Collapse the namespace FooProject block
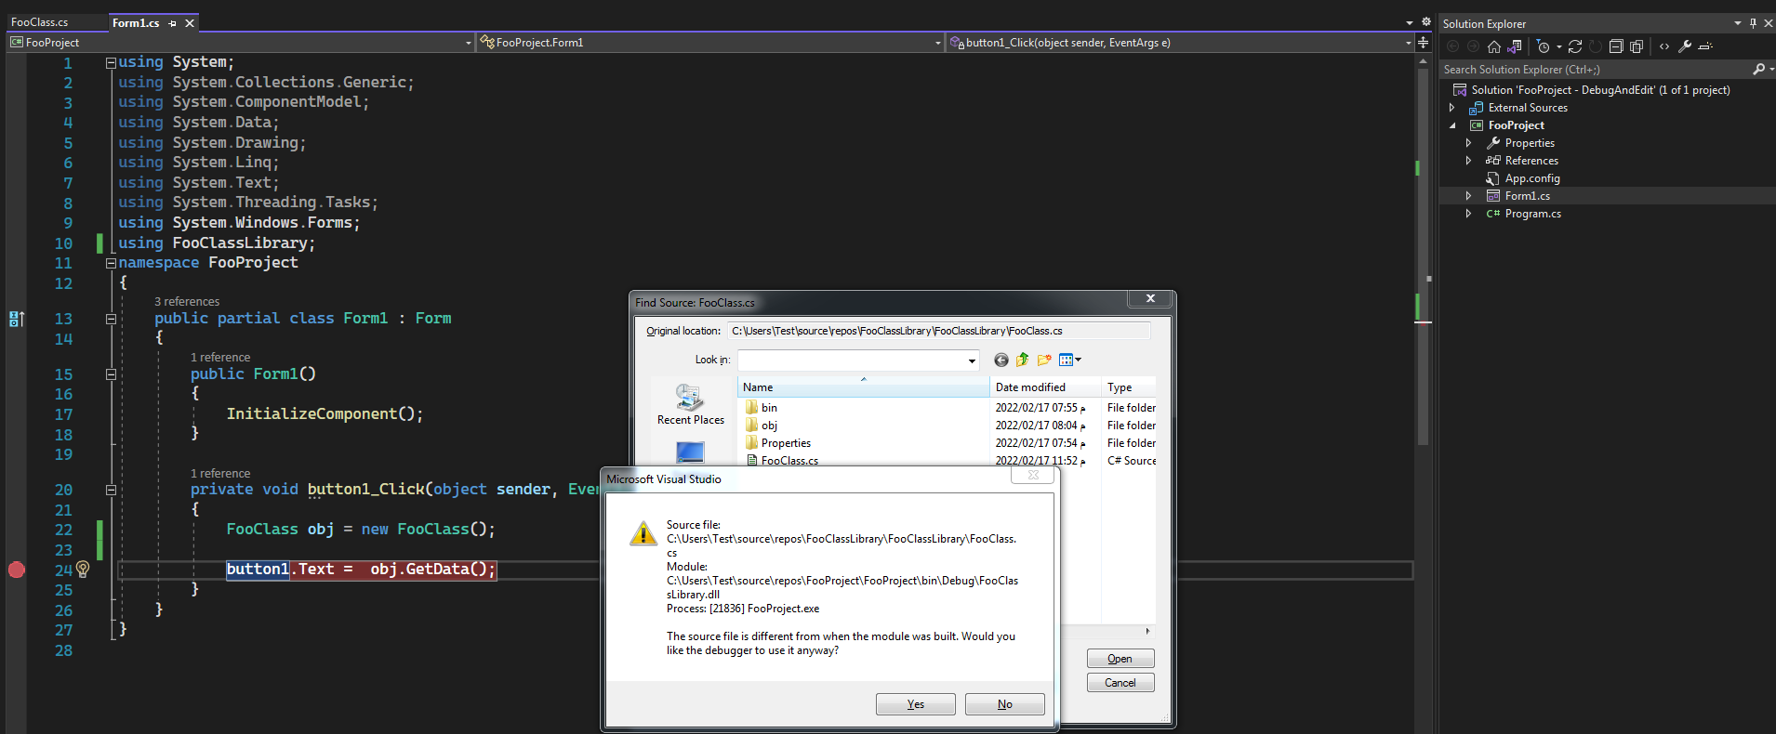The height and width of the screenshot is (734, 1776). coord(111,263)
